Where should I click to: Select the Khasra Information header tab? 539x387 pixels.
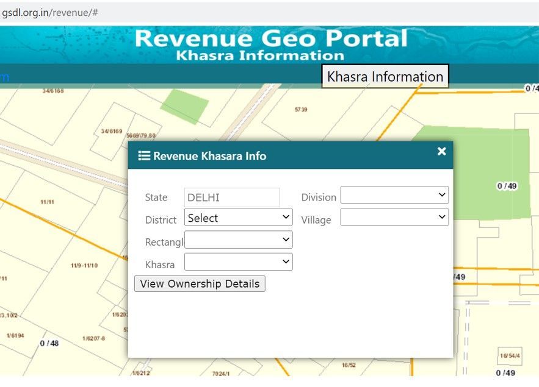[x=385, y=76]
